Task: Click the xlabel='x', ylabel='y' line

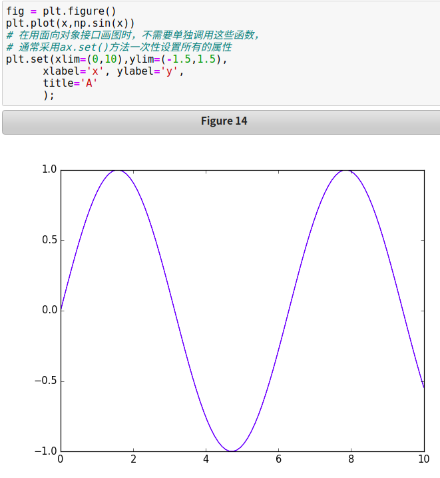Action: tap(113, 71)
